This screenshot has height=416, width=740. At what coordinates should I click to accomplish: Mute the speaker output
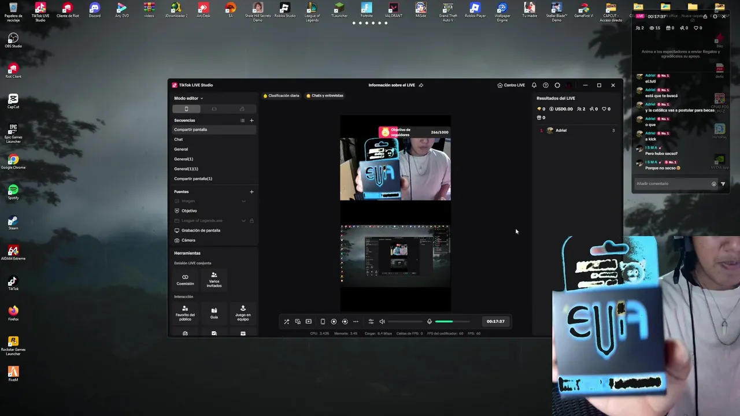382,321
